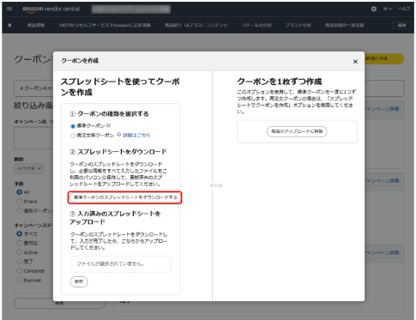The image size is (416, 320).
Task: Select the All budget radio button
Action: 19,192
